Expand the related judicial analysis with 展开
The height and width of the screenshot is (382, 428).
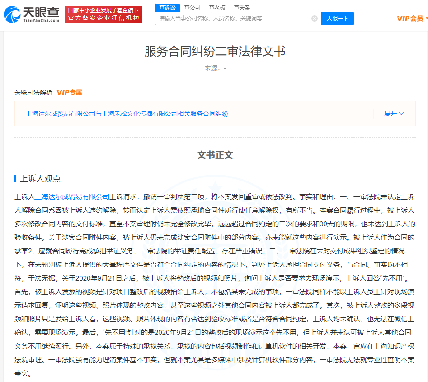coord(394,114)
